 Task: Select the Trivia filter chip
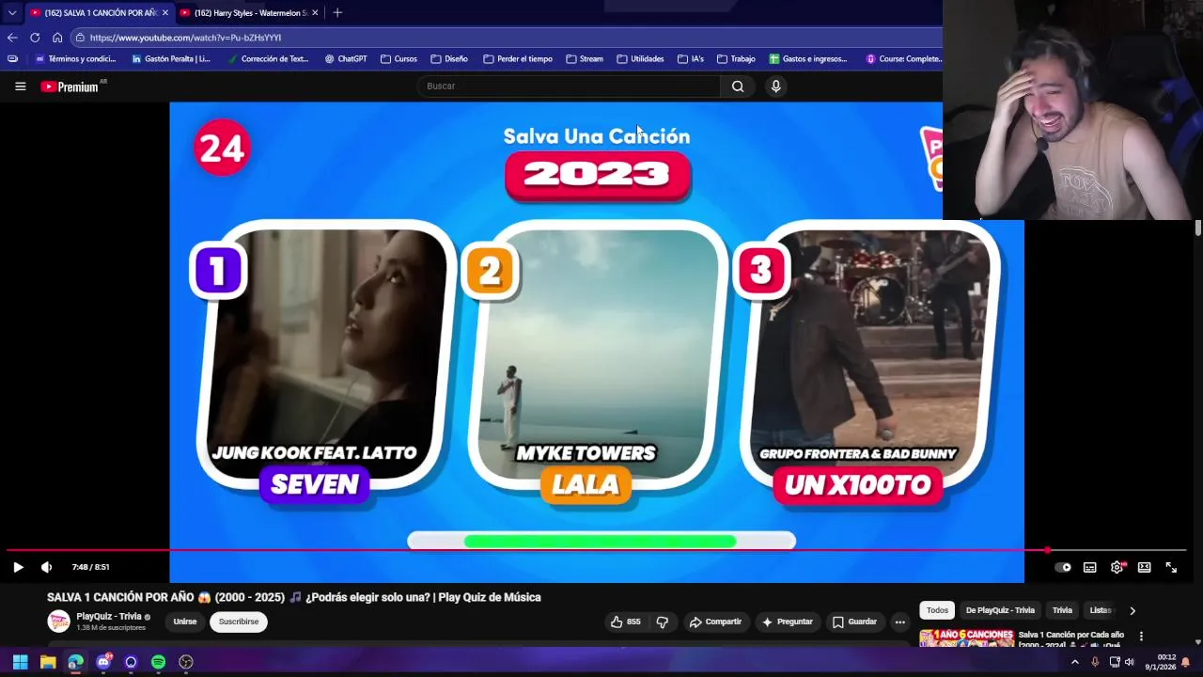point(1062,610)
